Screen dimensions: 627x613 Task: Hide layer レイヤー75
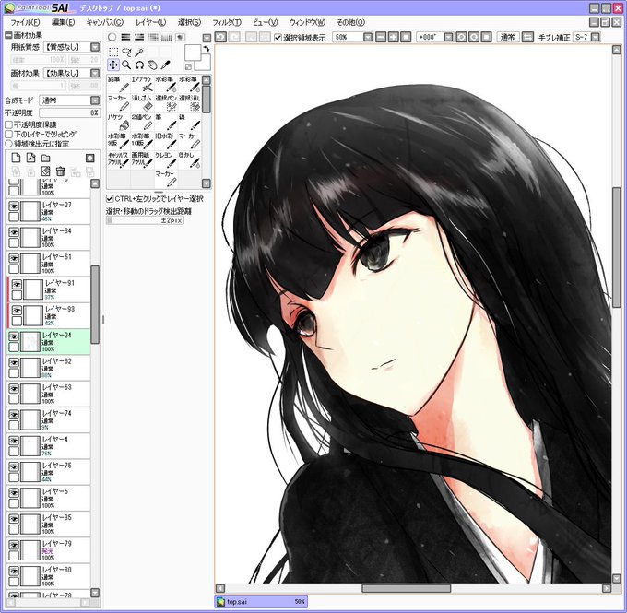[14, 466]
